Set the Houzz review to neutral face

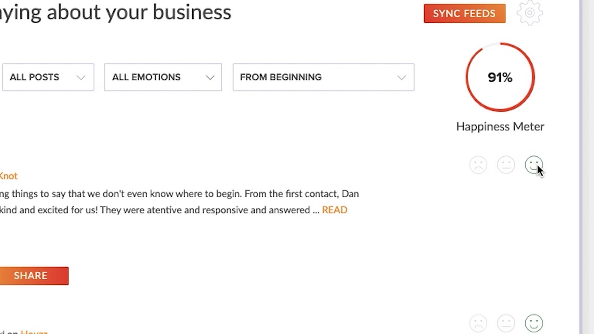coord(506,323)
